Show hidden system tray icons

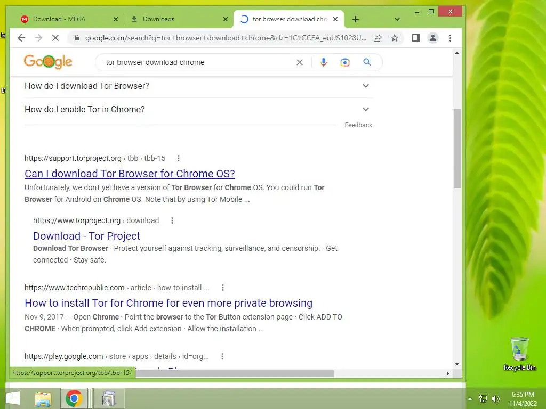pyautogui.click(x=470, y=399)
